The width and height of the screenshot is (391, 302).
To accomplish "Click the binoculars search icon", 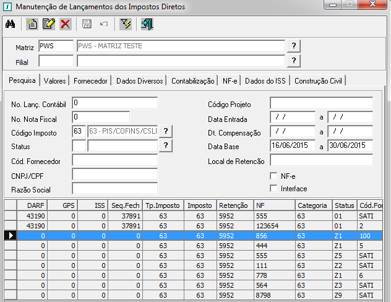I will 11,24.
